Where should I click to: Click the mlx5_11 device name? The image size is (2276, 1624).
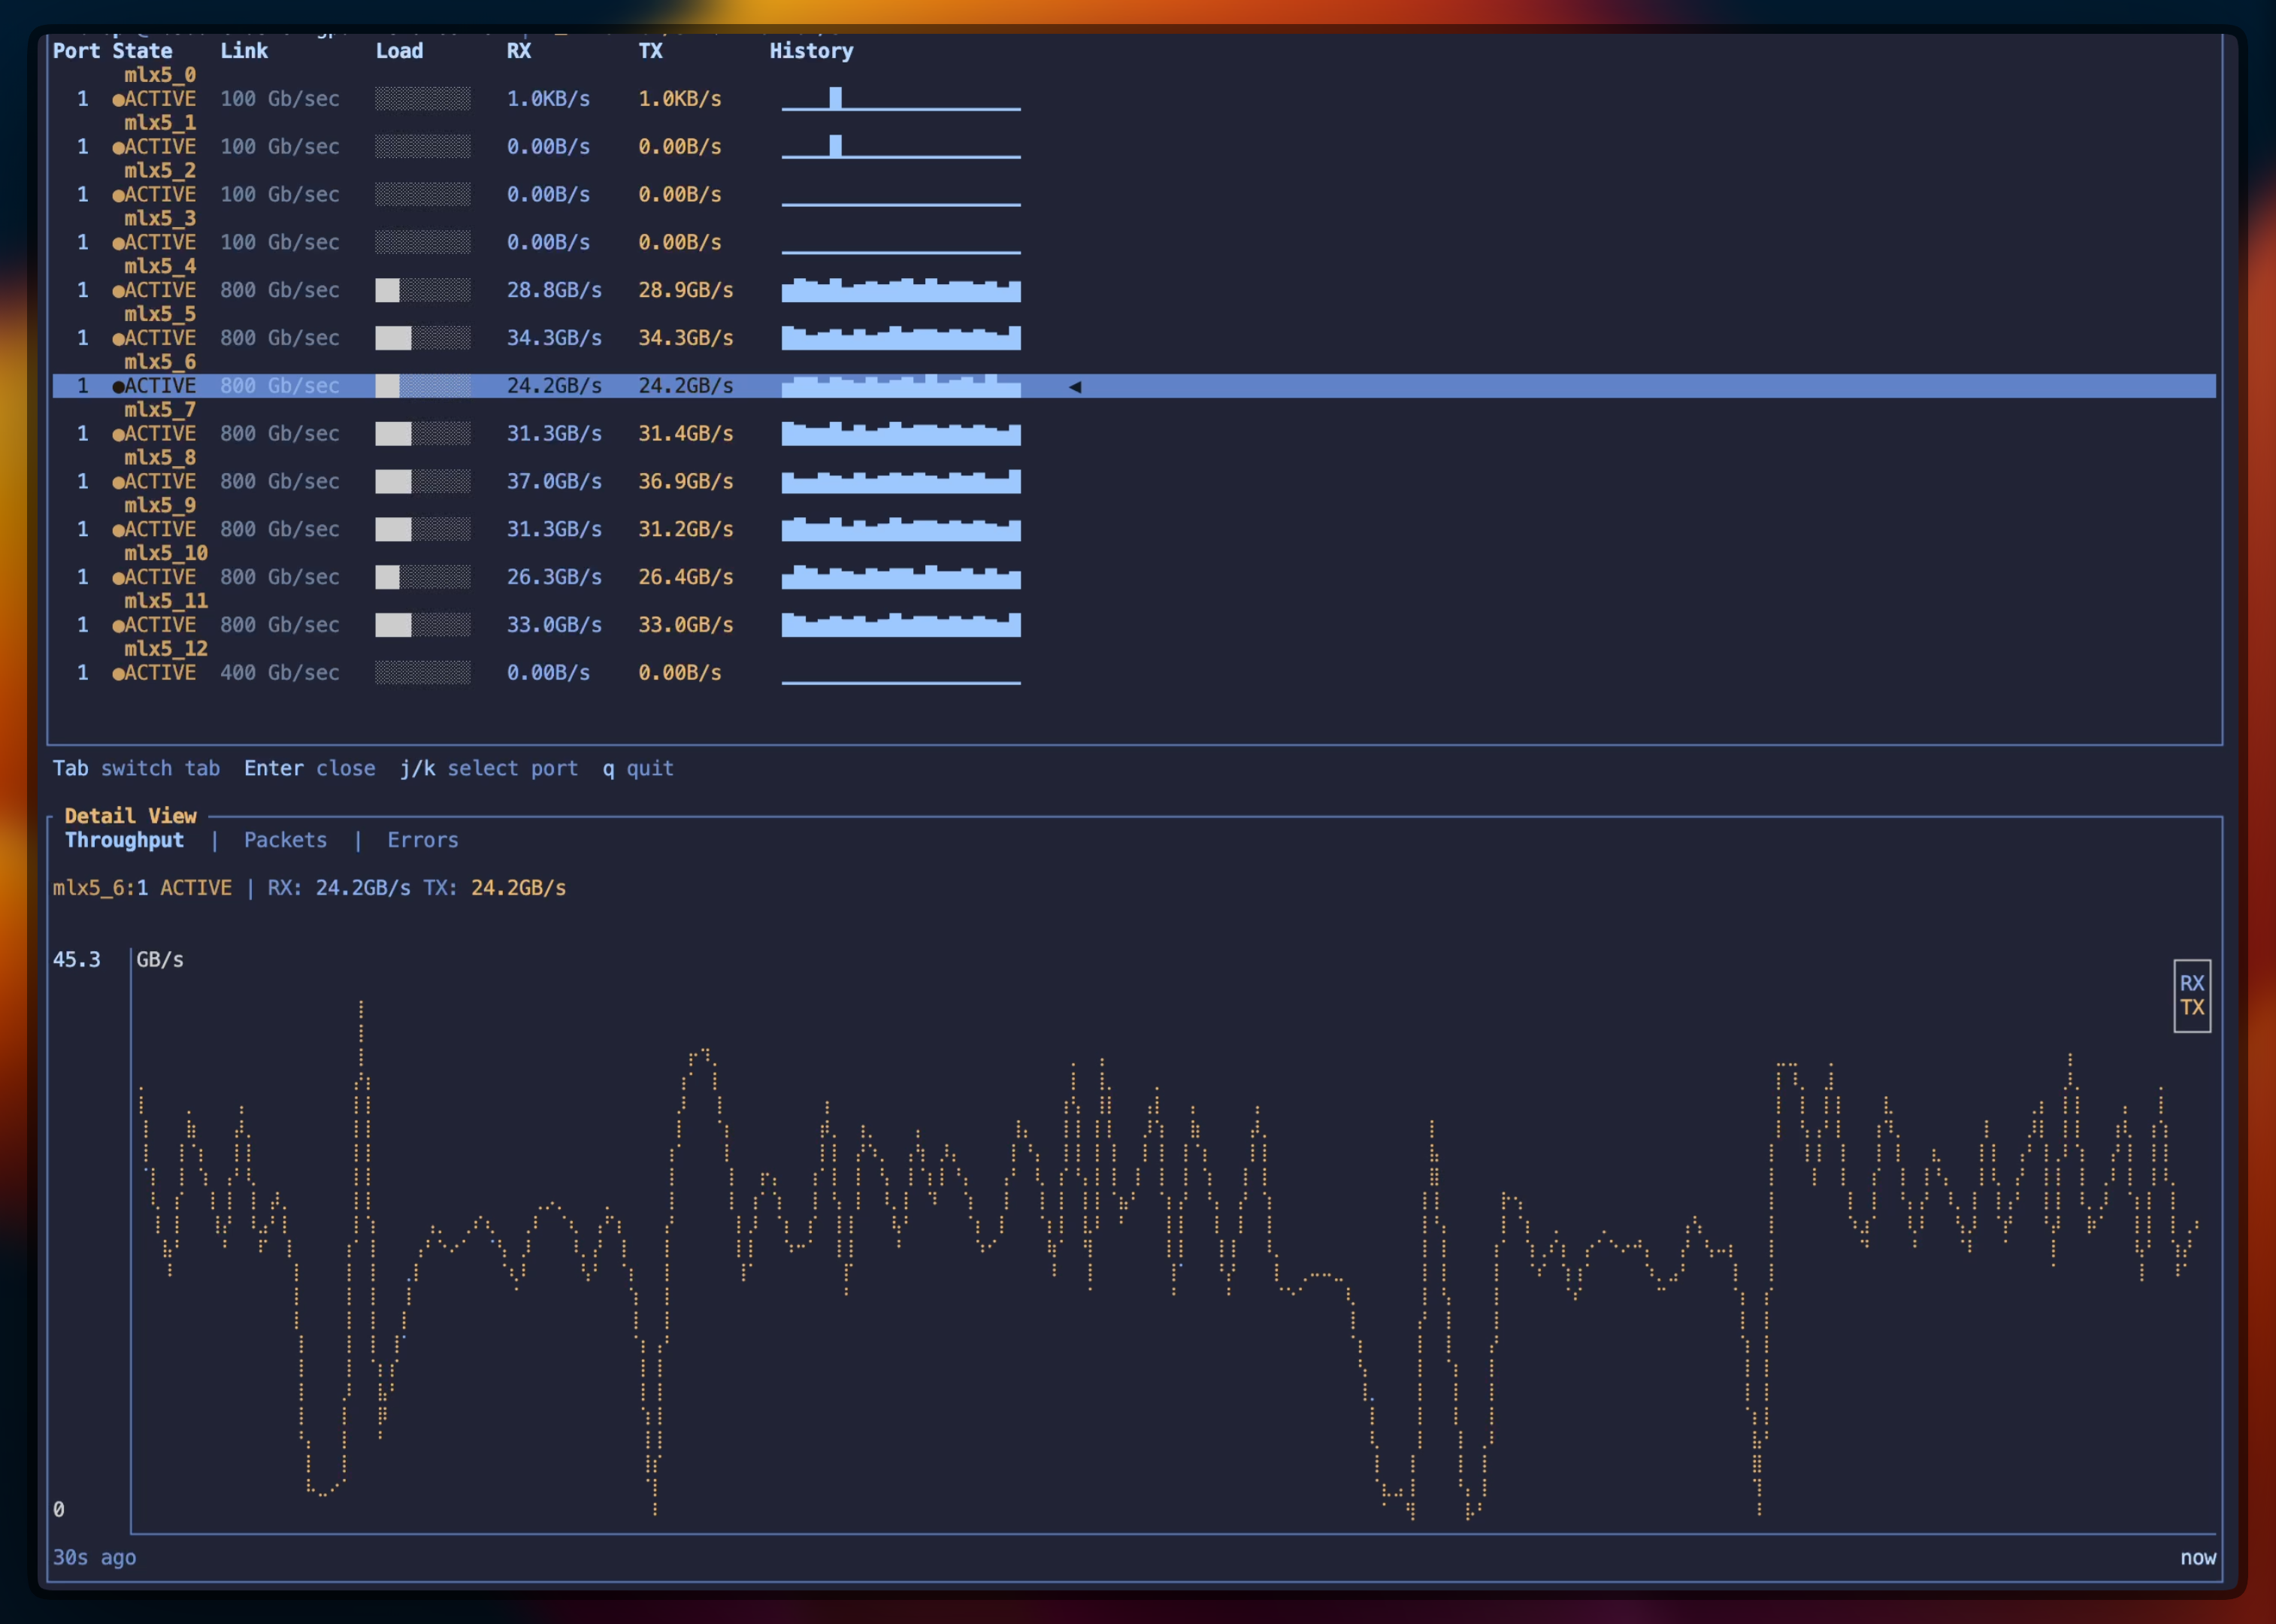tap(166, 601)
